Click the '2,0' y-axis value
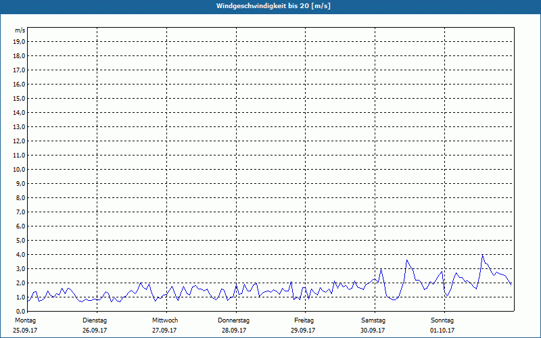541x338 pixels. coord(21,283)
